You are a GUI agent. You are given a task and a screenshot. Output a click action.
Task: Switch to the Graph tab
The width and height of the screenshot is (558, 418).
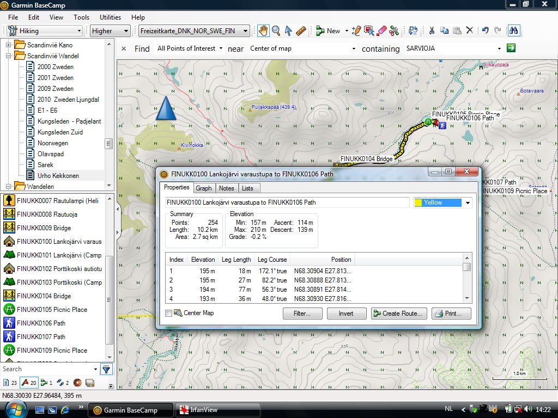click(x=204, y=188)
